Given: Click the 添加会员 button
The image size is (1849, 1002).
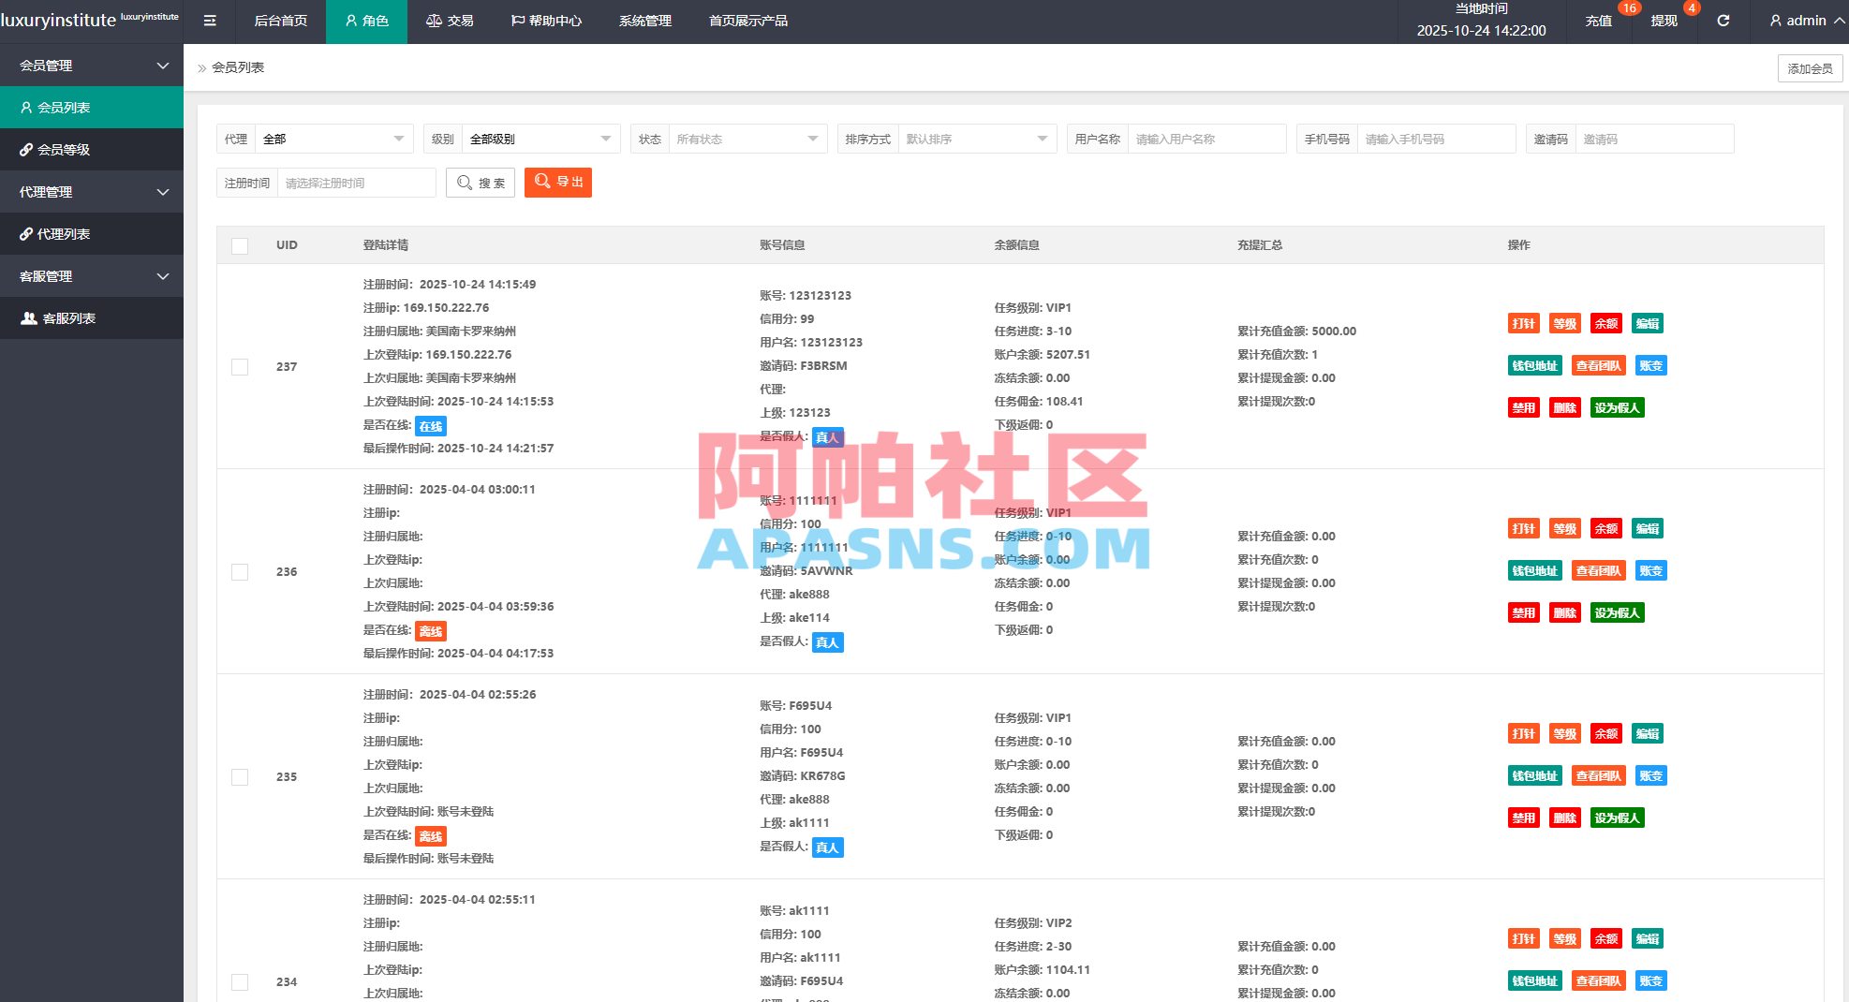Looking at the screenshot, I should (x=1810, y=67).
